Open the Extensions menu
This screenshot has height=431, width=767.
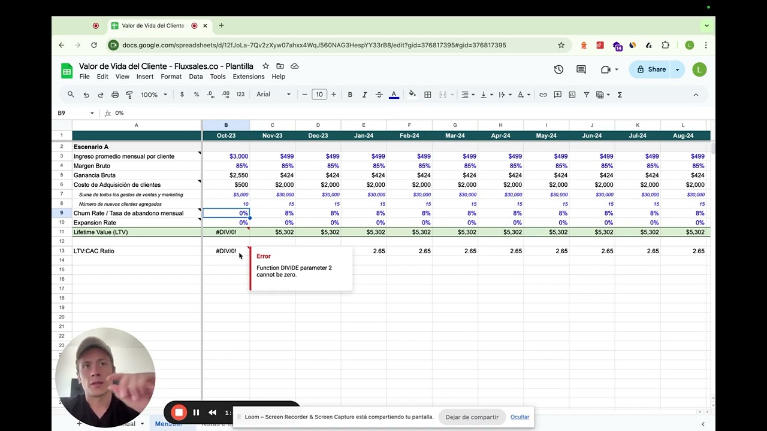(249, 77)
